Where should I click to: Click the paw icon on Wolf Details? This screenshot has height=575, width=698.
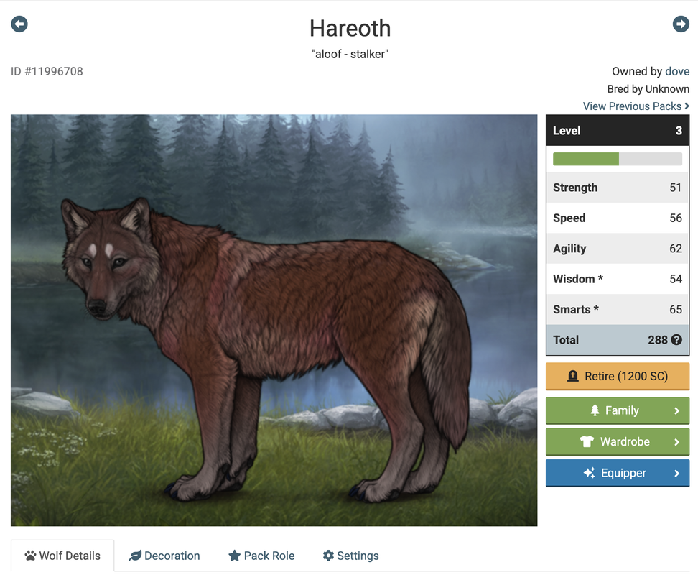tap(30, 556)
